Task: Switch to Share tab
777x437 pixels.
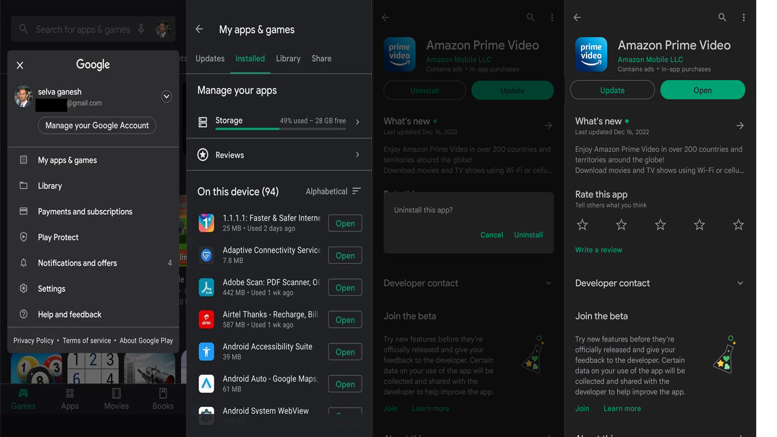Action: click(x=322, y=58)
